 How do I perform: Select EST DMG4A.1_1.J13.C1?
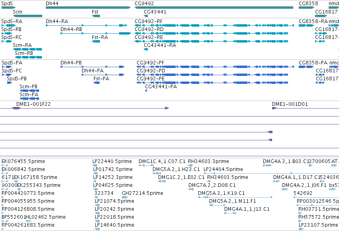point(247,209)
